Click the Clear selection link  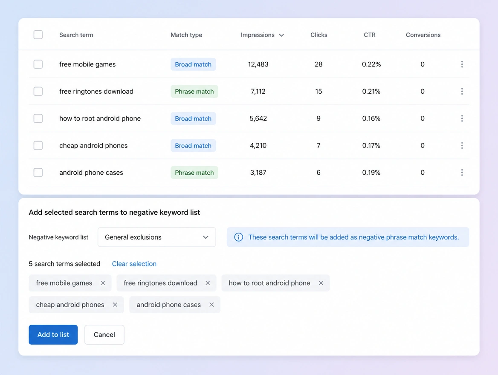pyautogui.click(x=134, y=264)
